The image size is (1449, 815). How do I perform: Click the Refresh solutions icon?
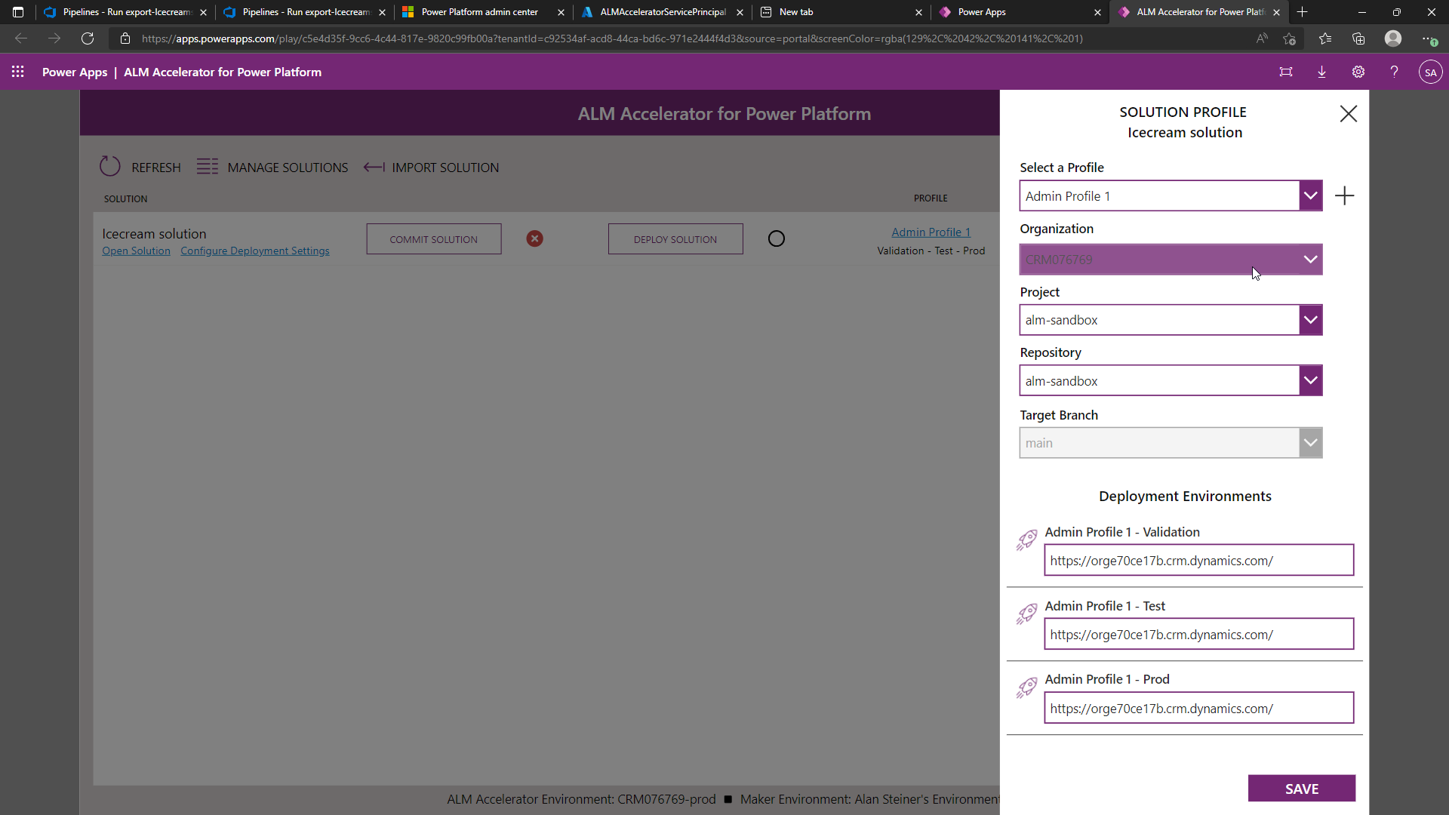pos(110,167)
